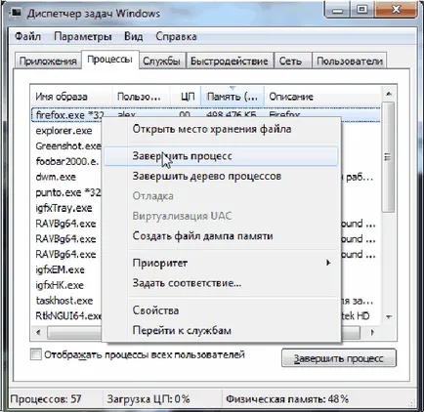Screen dimensions: 424x412
Task: Open the Файл menu
Action: pyautogui.click(x=27, y=36)
